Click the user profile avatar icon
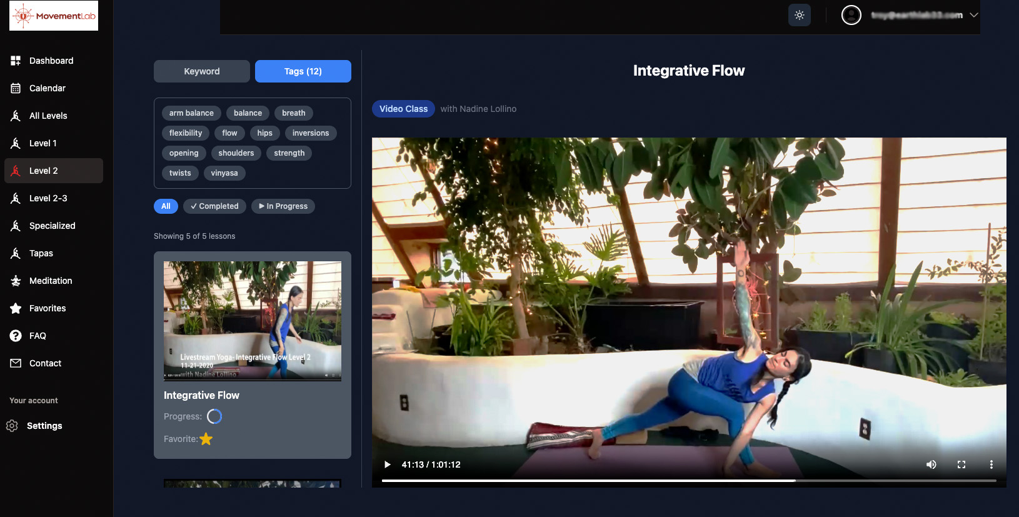 851,15
